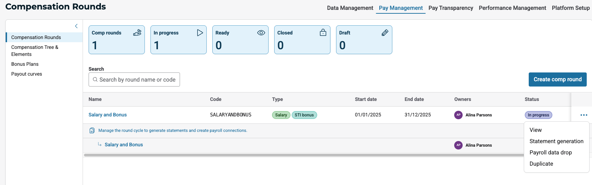Click the Closed card lock icon
This screenshot has width=592, height=185.
[x=323, y=33]
